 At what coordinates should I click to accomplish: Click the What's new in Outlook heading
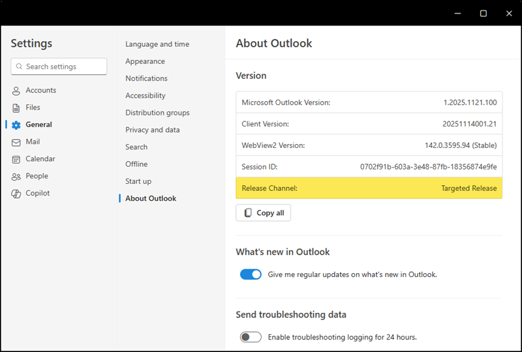coord(283,252)
